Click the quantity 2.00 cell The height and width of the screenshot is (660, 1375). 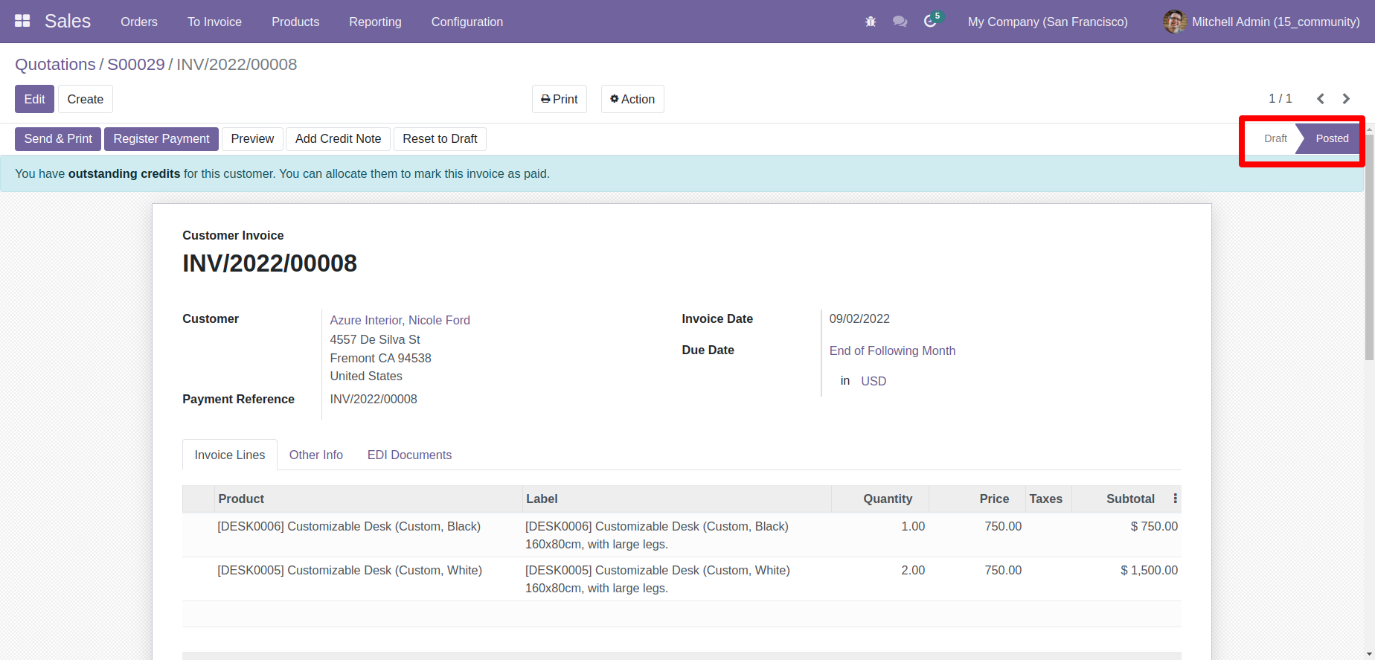(x=880, y=579)
